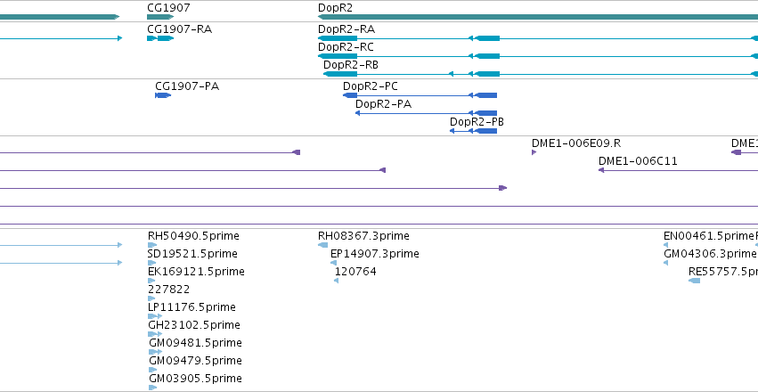
Task: Click the DopR2-PB coding glyph
Action: (473, 131)
